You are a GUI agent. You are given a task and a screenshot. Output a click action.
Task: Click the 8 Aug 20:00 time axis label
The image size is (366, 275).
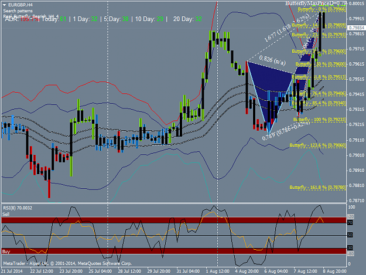click(x=334, y=271)
